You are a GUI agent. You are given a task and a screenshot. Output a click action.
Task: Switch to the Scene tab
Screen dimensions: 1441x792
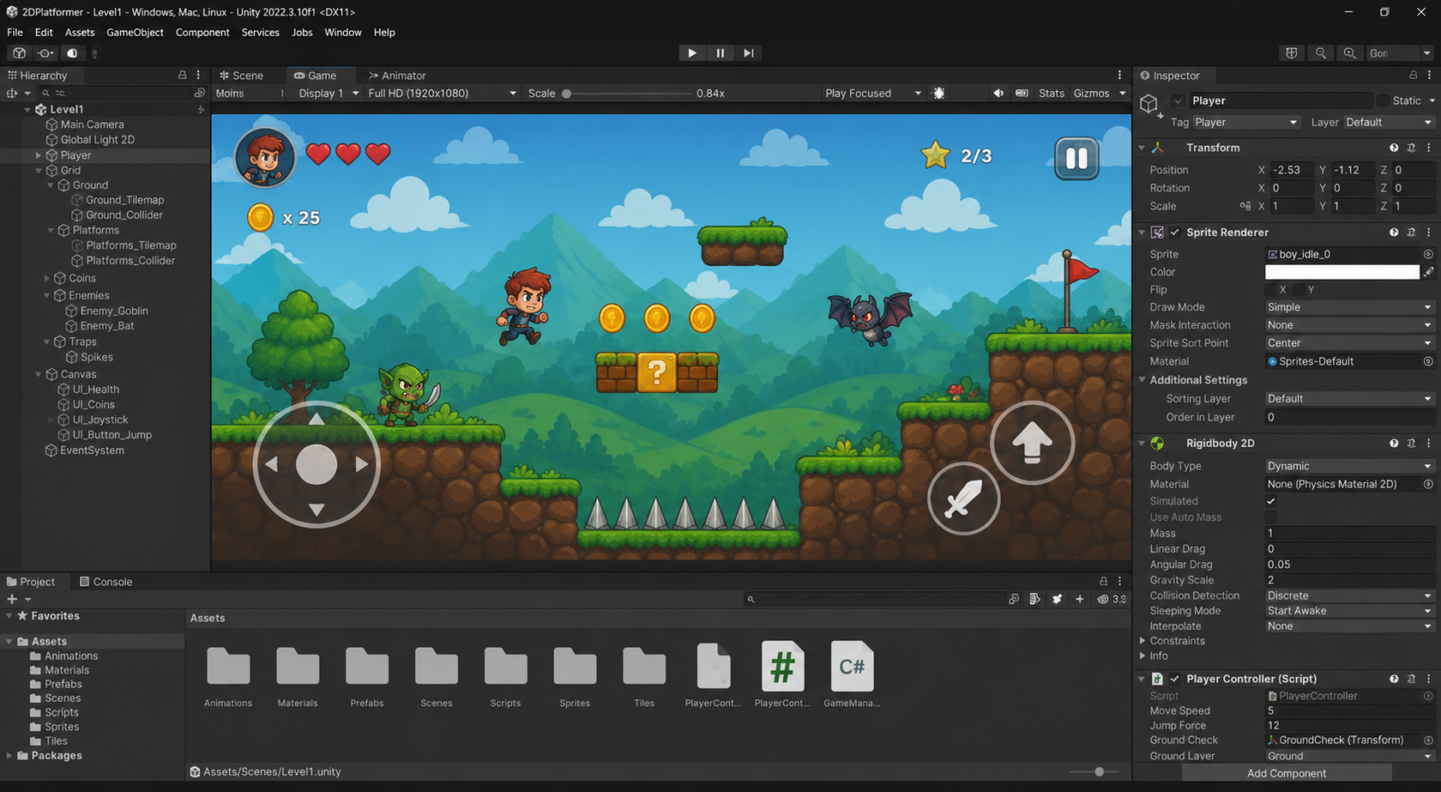coord(241,76)
